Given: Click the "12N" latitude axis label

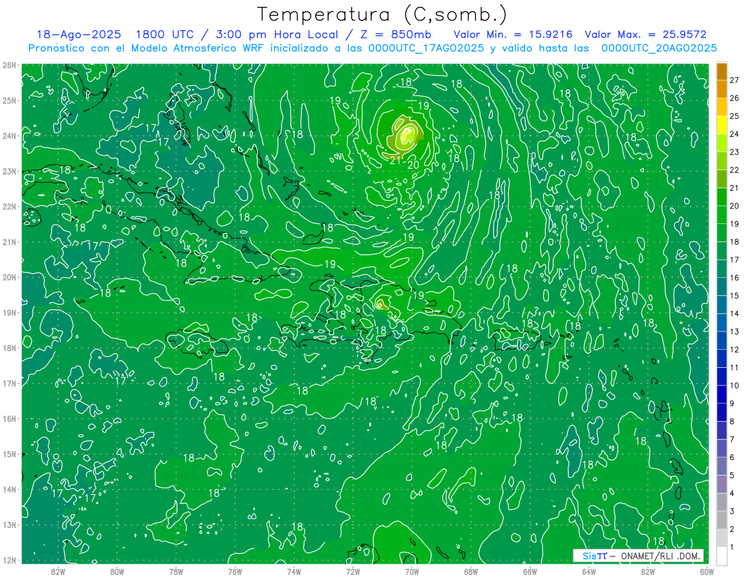Looking at the screenshot, I should point(9,560).
